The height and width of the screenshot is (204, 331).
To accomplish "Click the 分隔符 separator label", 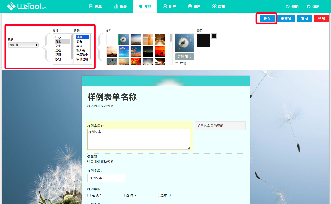I will (x=92, y=157).
